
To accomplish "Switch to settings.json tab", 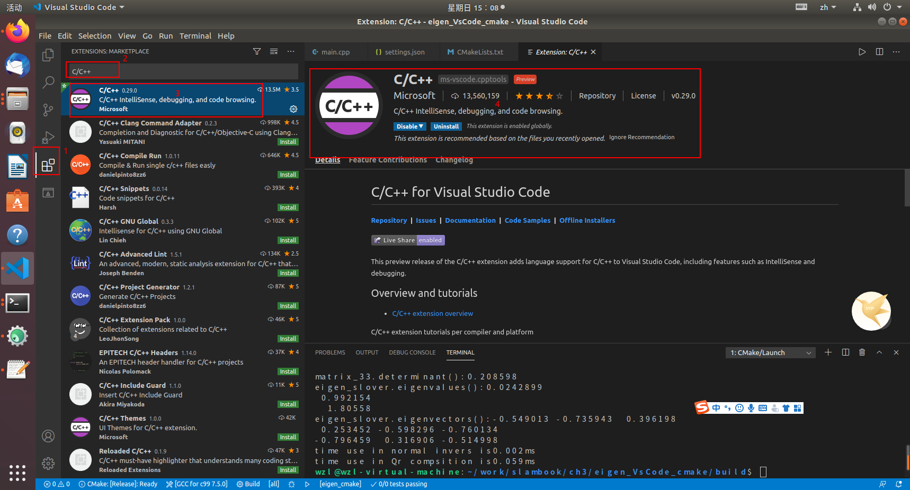I will tap(404, 52).
